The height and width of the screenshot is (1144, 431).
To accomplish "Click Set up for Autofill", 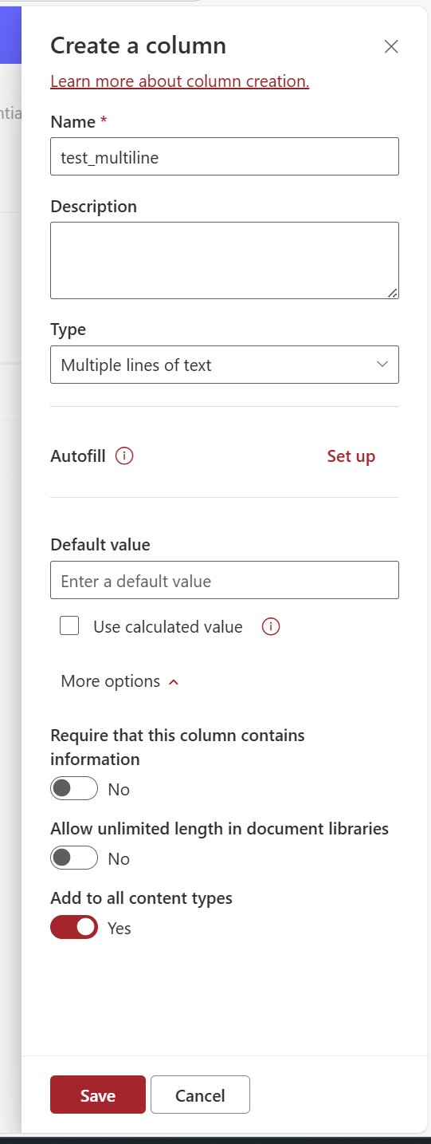I will tap(351, 456).
